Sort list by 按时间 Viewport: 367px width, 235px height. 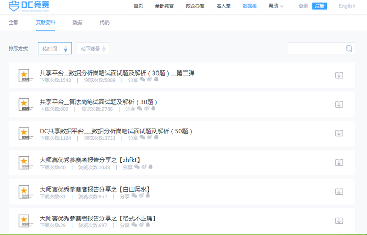pyautogui.click(x=55, y=49)
